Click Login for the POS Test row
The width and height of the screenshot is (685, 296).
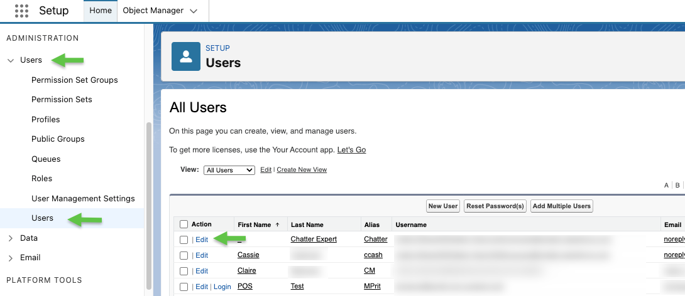point(222,287)
